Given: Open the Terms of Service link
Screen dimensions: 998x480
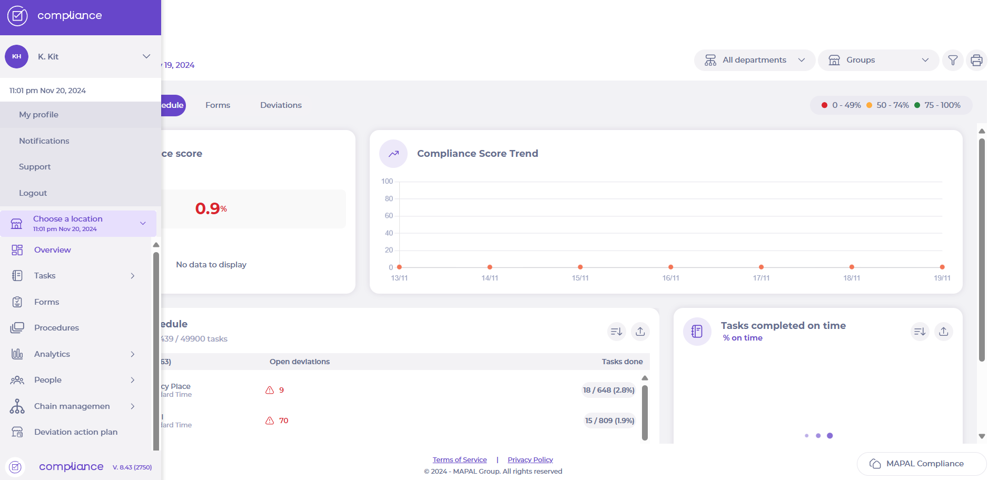Looking at the screenshot, I should point(459,460).
